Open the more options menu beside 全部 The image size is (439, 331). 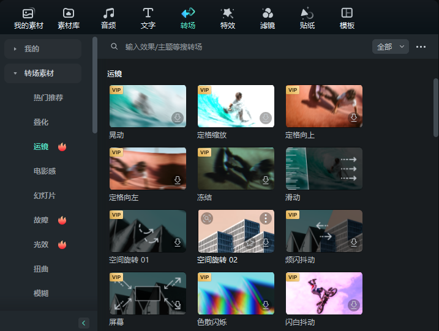pyautogui.click(x=421, y=46)
